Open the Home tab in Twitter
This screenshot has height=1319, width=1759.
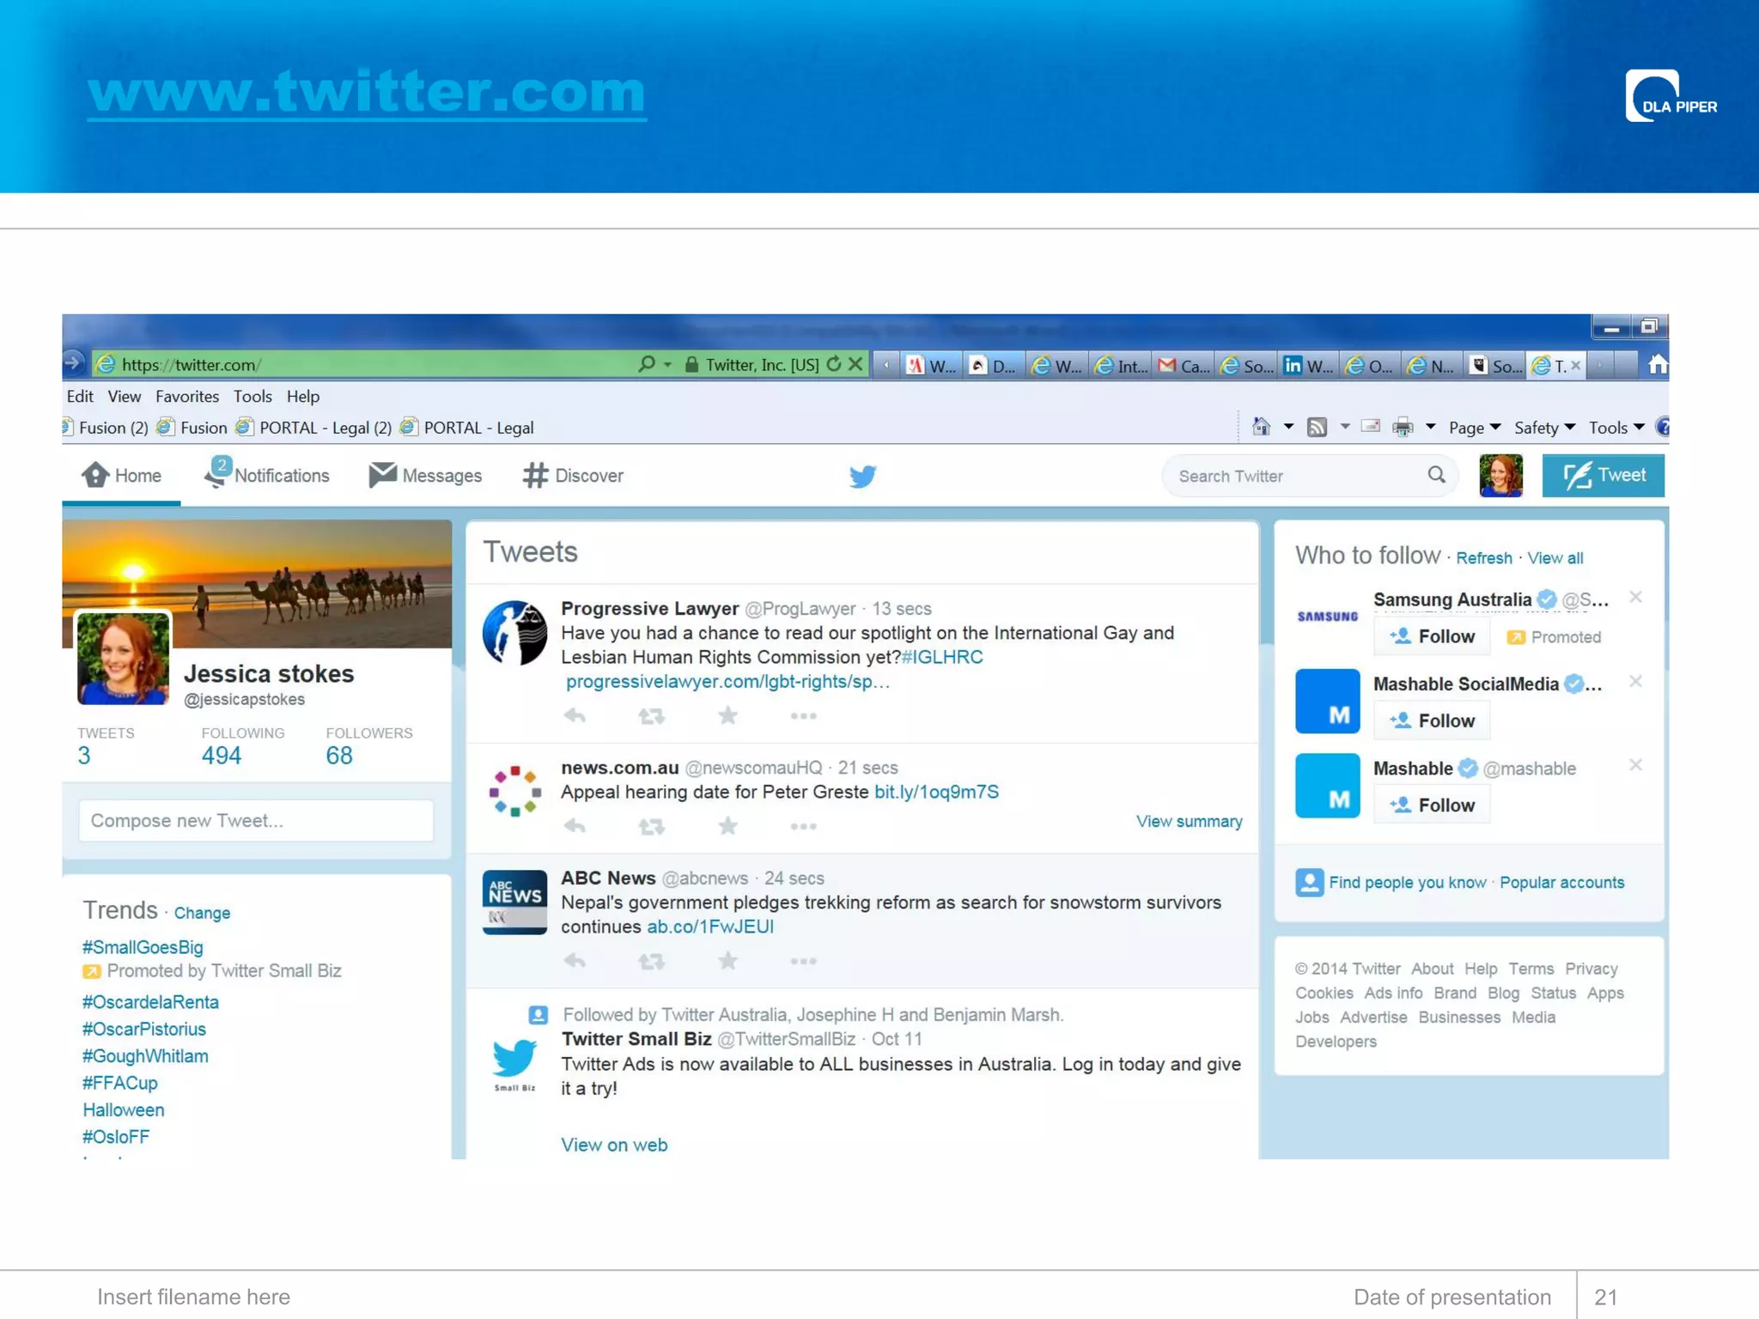click(121, 476)
